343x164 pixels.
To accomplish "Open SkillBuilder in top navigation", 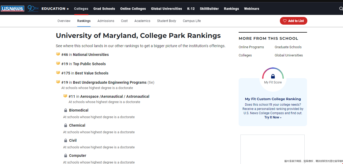I will coord(209,9).
